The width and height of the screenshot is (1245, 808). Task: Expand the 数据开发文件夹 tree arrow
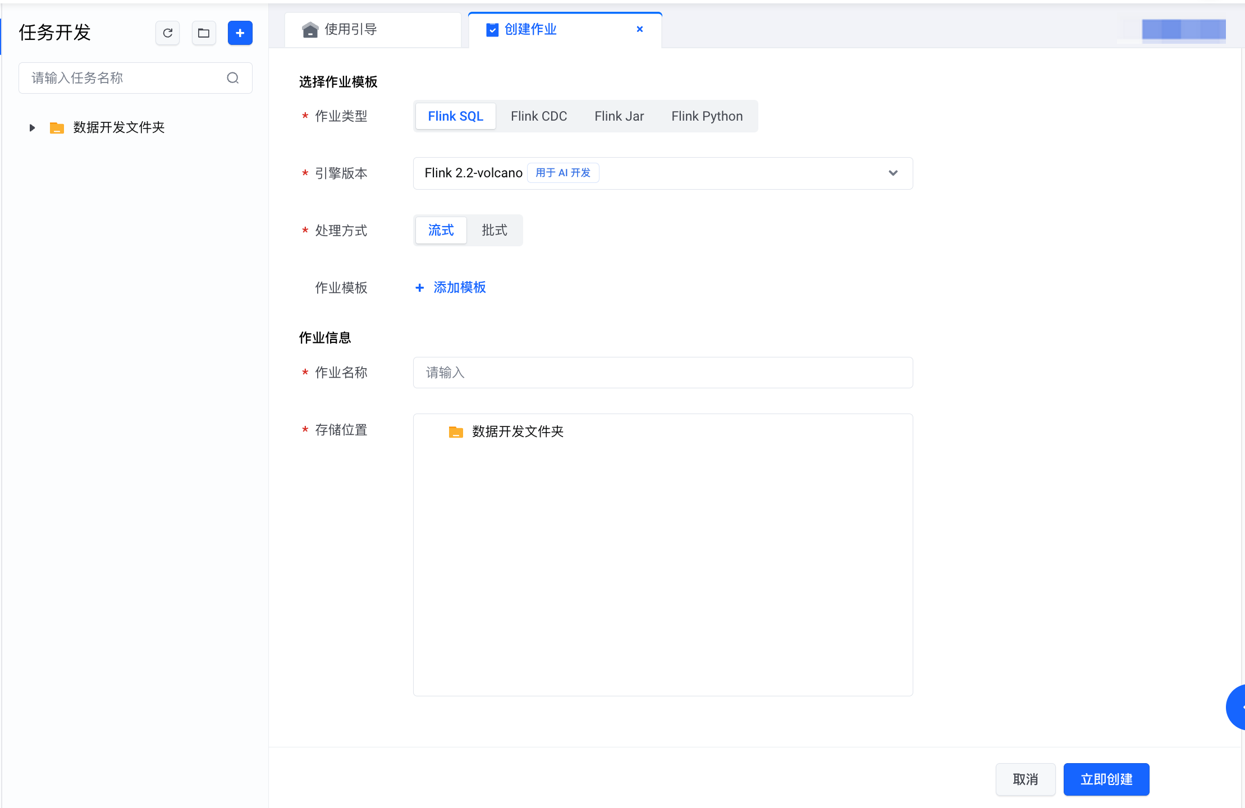click(x=32, y=128)
